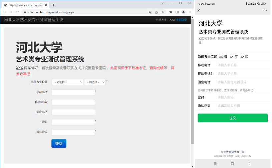Open a new browser tab

click(53, 5)
